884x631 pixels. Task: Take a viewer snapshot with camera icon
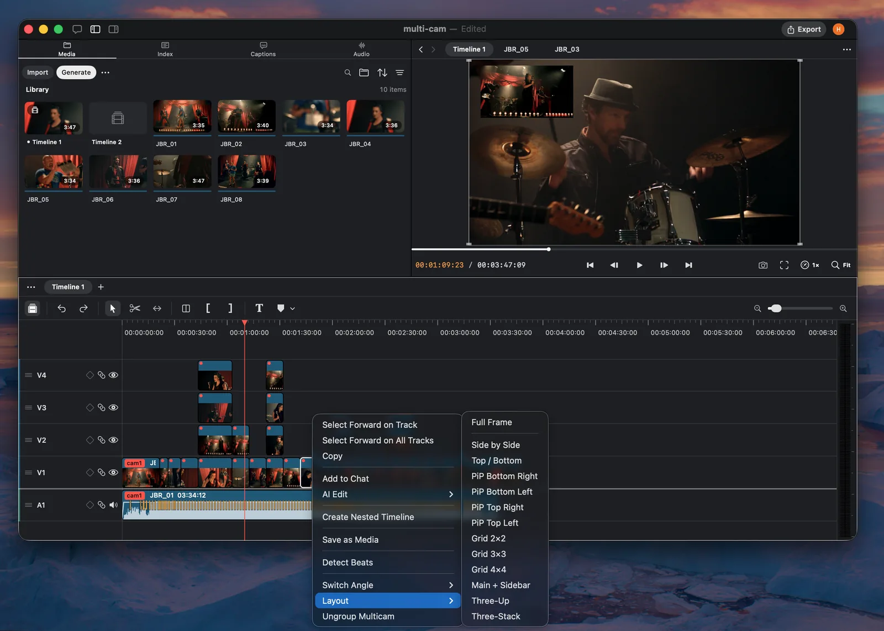tap(763, 265)
